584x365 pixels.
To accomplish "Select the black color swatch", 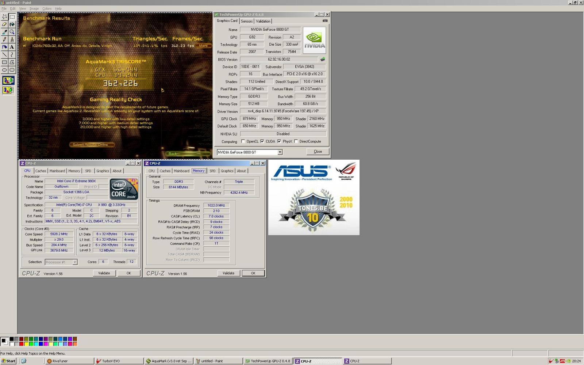I will click(12, 339).
